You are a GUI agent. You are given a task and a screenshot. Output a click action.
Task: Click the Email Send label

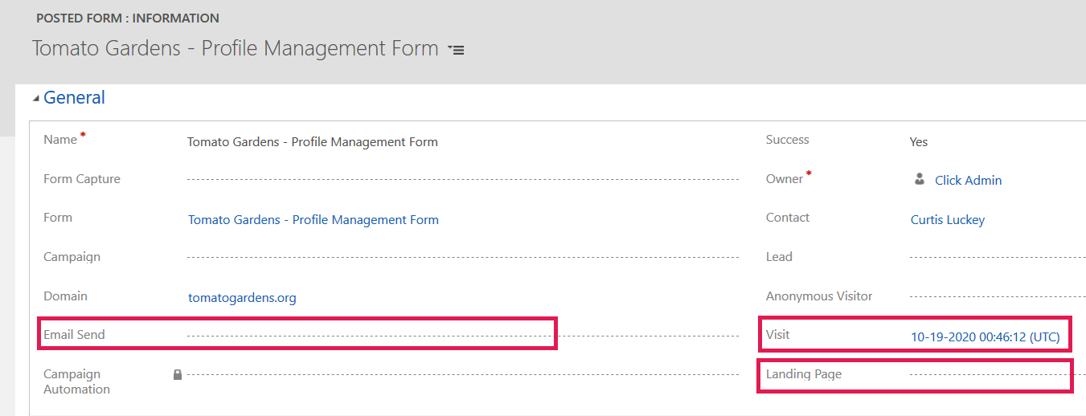[74, 335]
